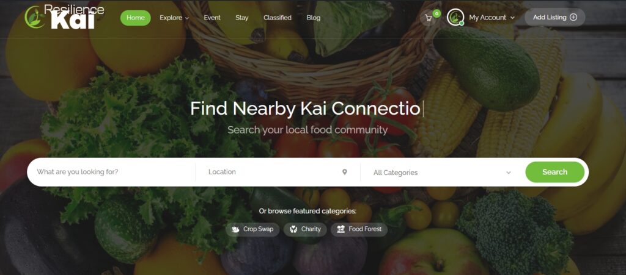626x275 pixels.
Task: Focus the Location input field
Action: click(x=278, y=172)
